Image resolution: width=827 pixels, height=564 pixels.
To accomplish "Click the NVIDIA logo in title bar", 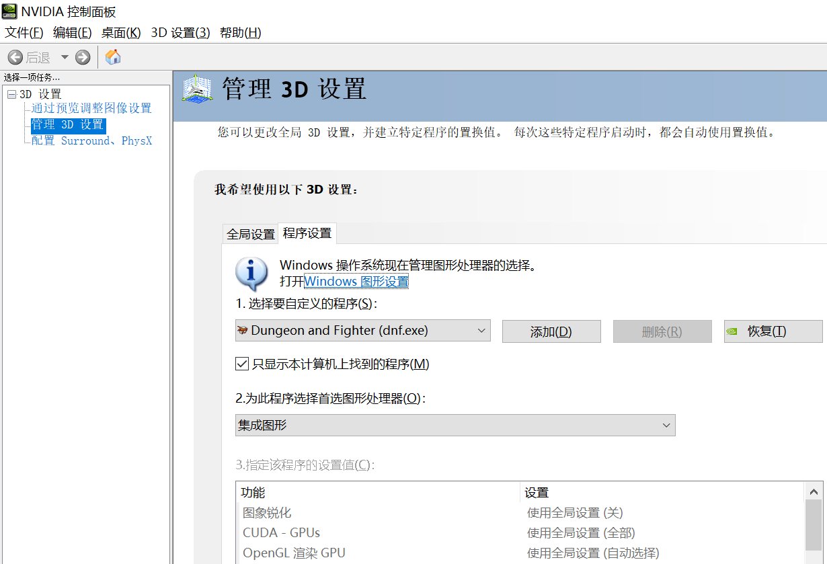I will [9, 11].
